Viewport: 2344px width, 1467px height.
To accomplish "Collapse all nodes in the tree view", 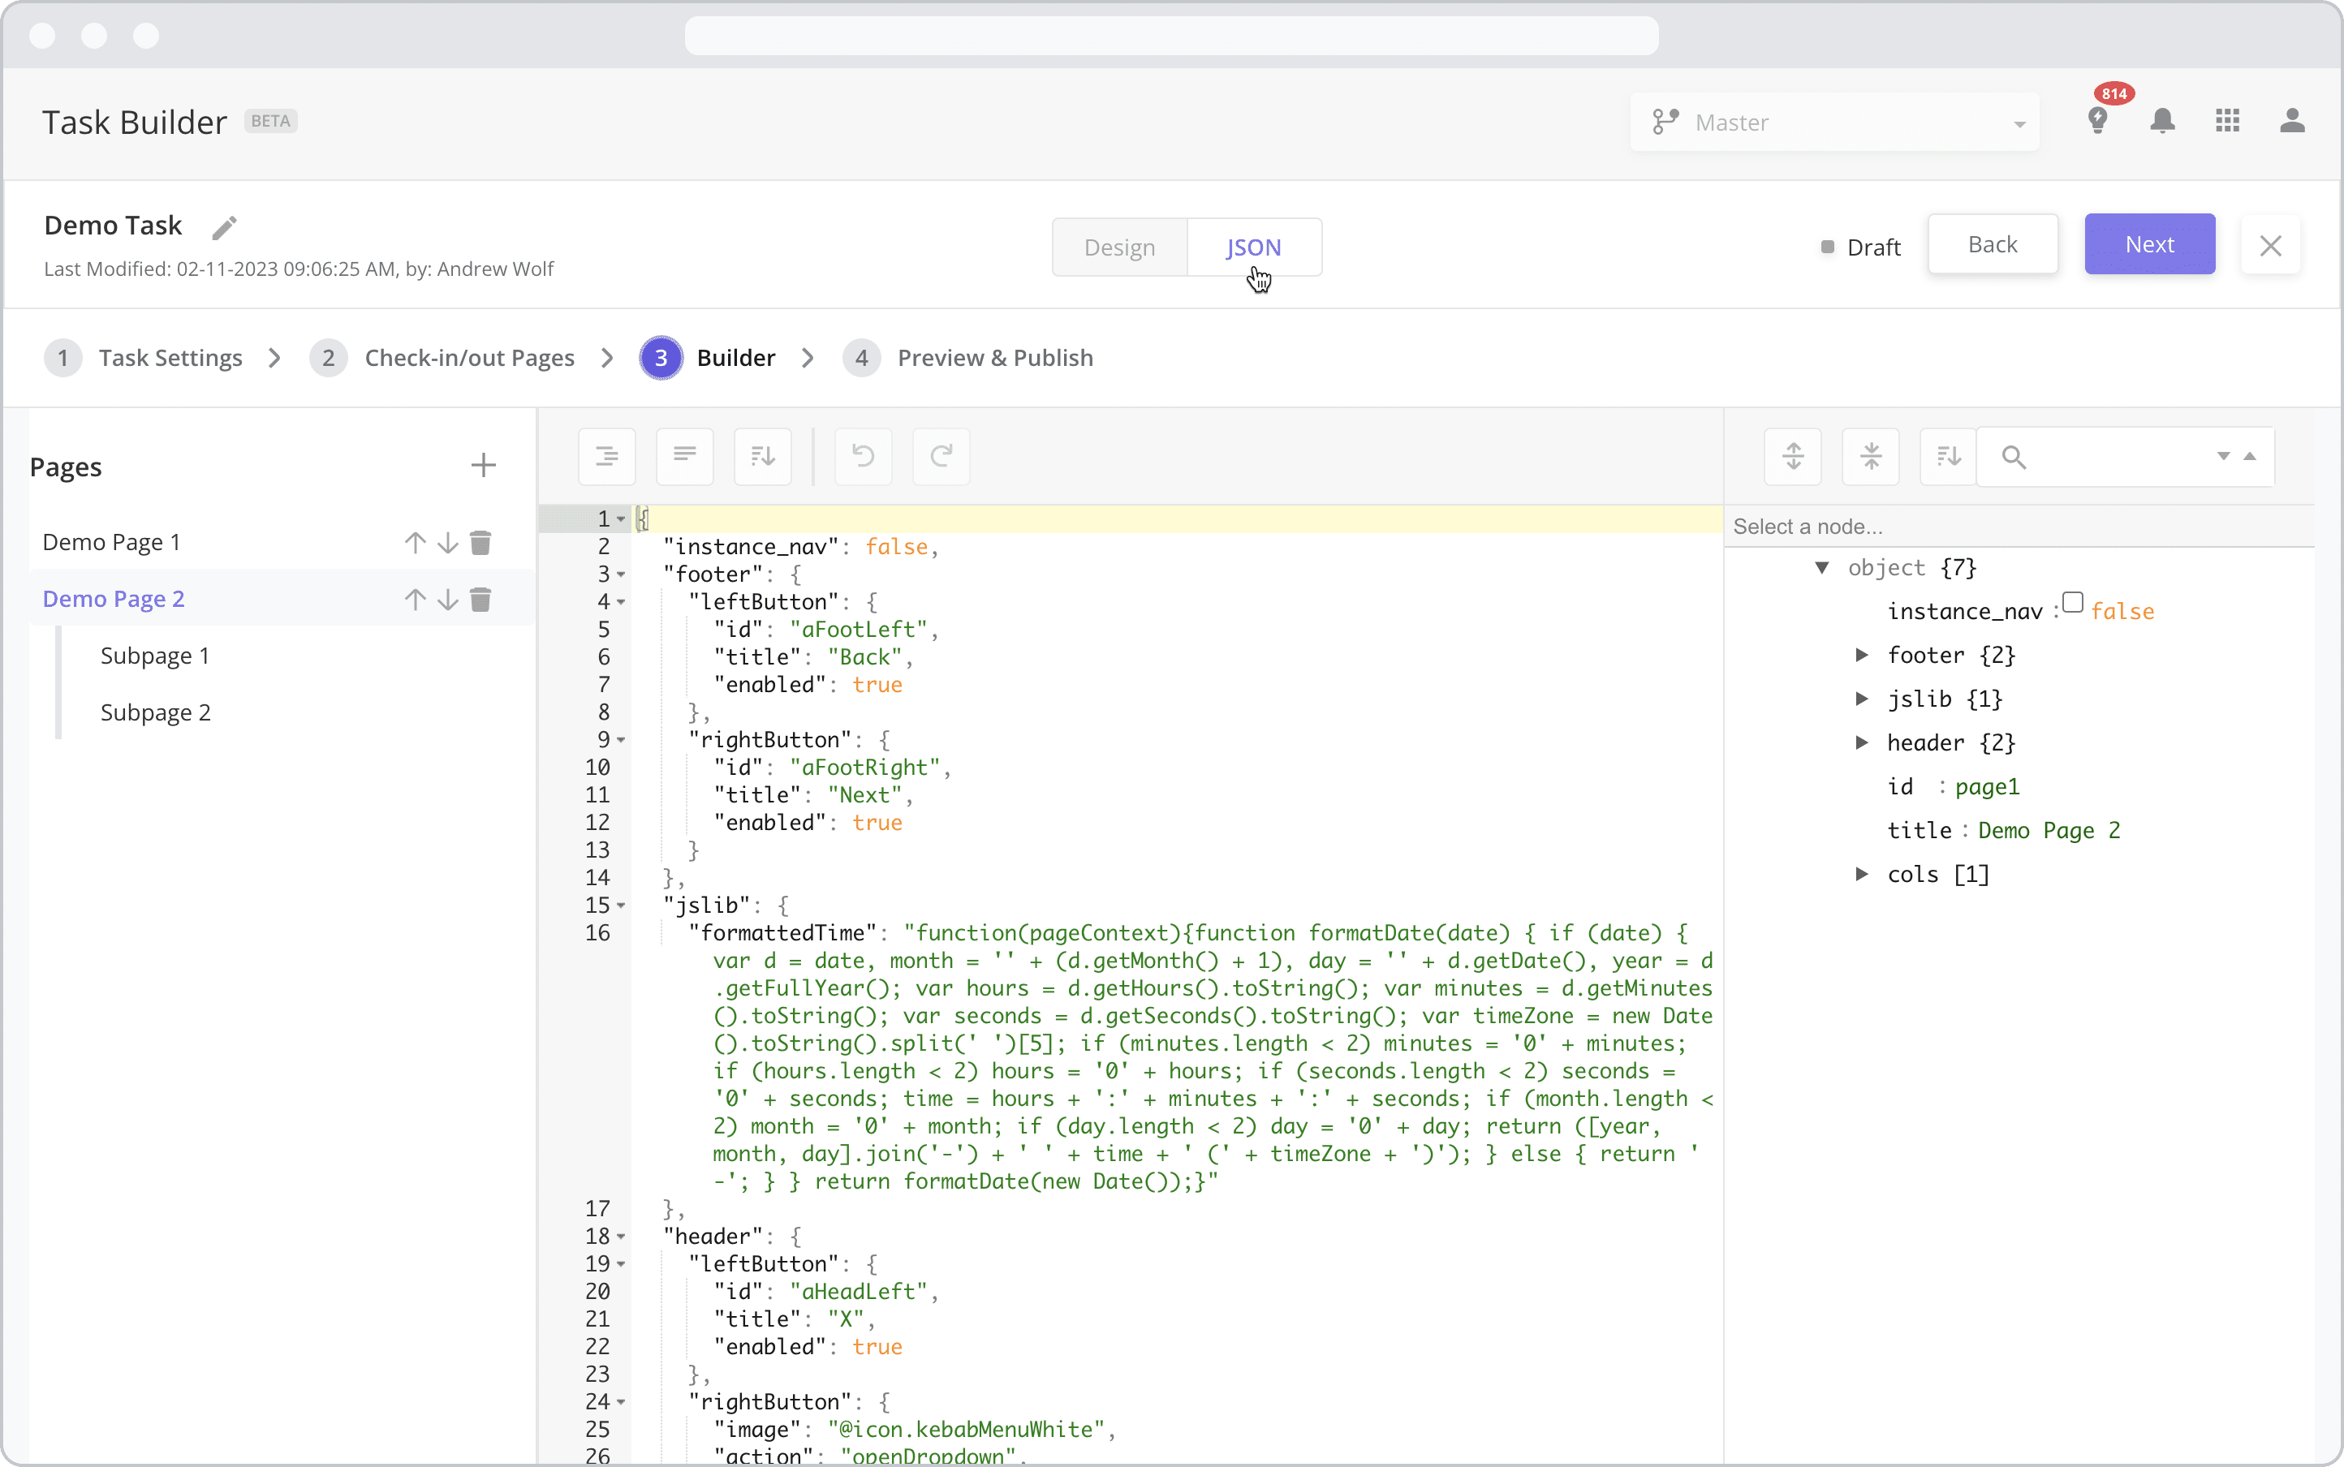I will coord(1870,456).
